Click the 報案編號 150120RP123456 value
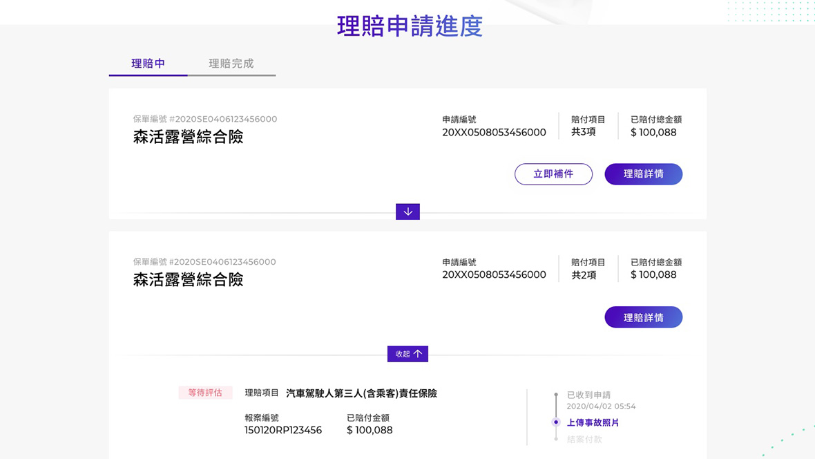This screenshot has height=459, width=815. click(x=283, y=430)
